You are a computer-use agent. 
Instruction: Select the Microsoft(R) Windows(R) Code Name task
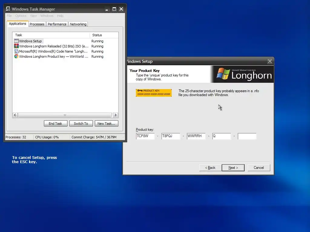[65, 51]
